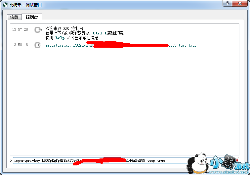Image resolution: width=250 pixels, height=175 pixels.
Task: Click the 比特币 - 调试窗口 window title
Action: (x=25, y=5)
